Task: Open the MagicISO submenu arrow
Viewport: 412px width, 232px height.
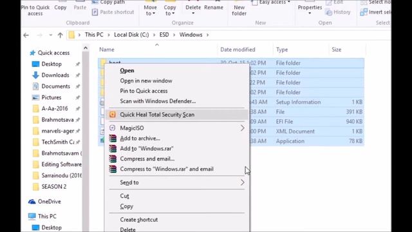Action: [x=242, y=128]
